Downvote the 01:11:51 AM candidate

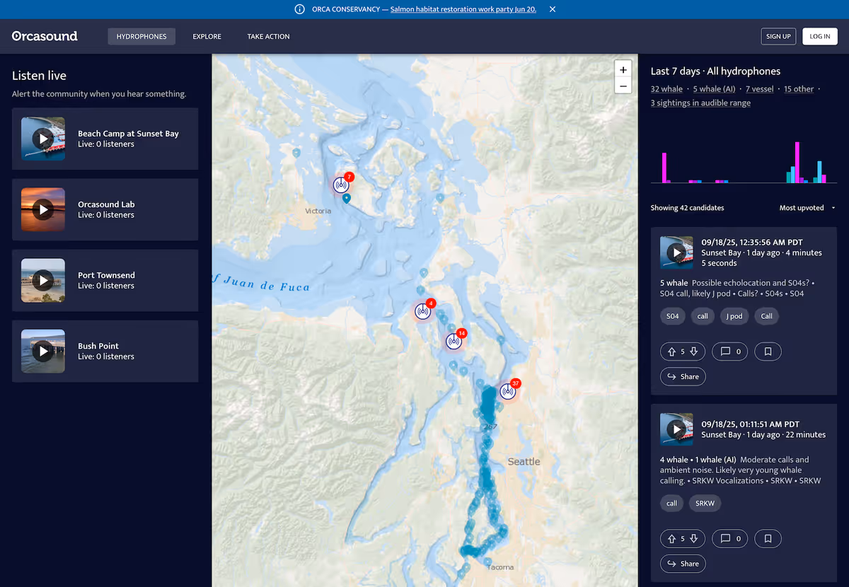pos(694,539)
